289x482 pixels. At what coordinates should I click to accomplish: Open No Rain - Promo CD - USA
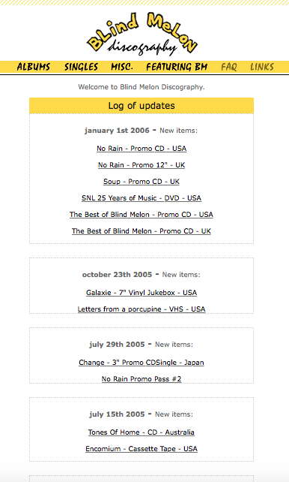click(142, 149)
